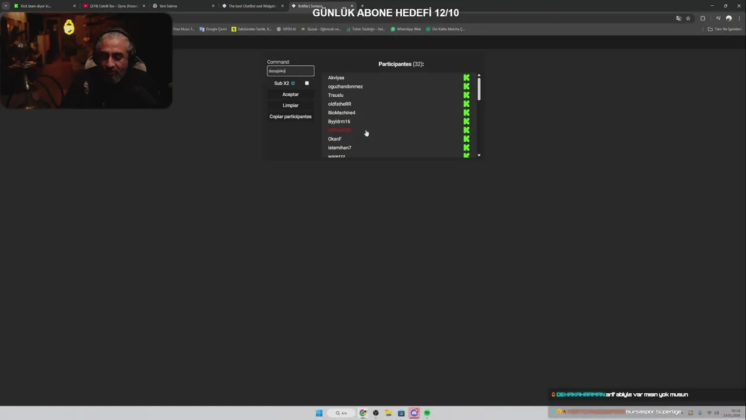Click the Kick icon beside OkanF
The width and height of the screenshot is (746, 420).
click(466, 139)
